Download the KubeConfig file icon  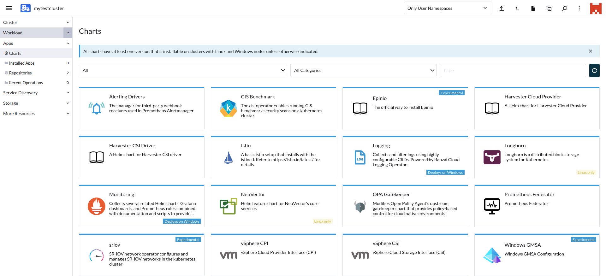point(533,9)
